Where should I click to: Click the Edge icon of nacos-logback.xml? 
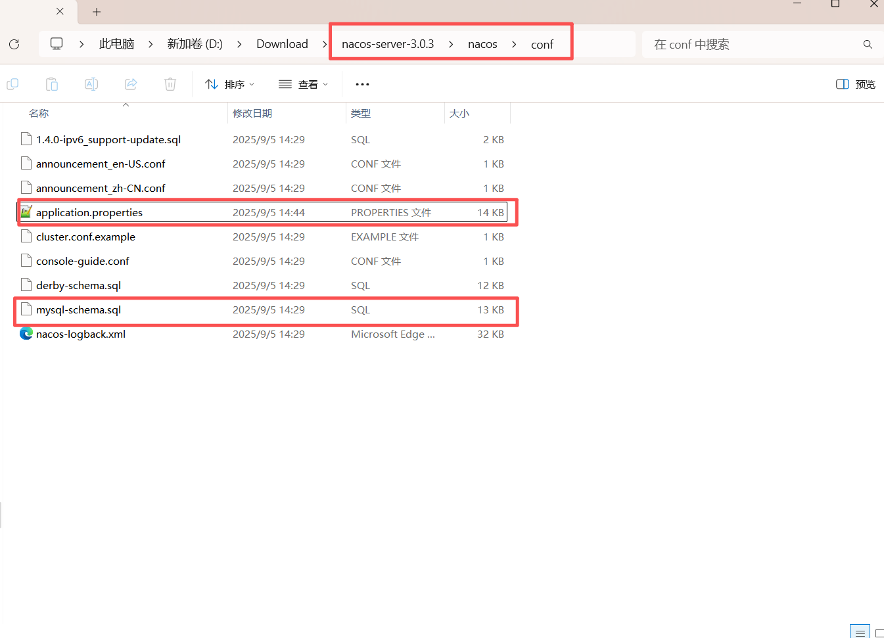tap(26, 334)
